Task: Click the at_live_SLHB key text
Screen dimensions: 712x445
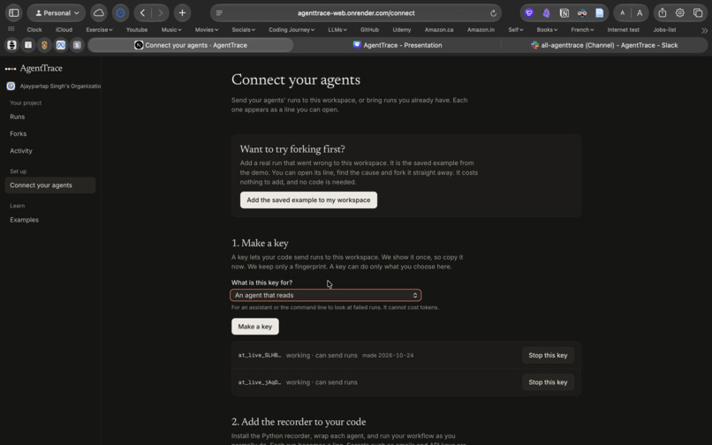Action: point(260,355)
